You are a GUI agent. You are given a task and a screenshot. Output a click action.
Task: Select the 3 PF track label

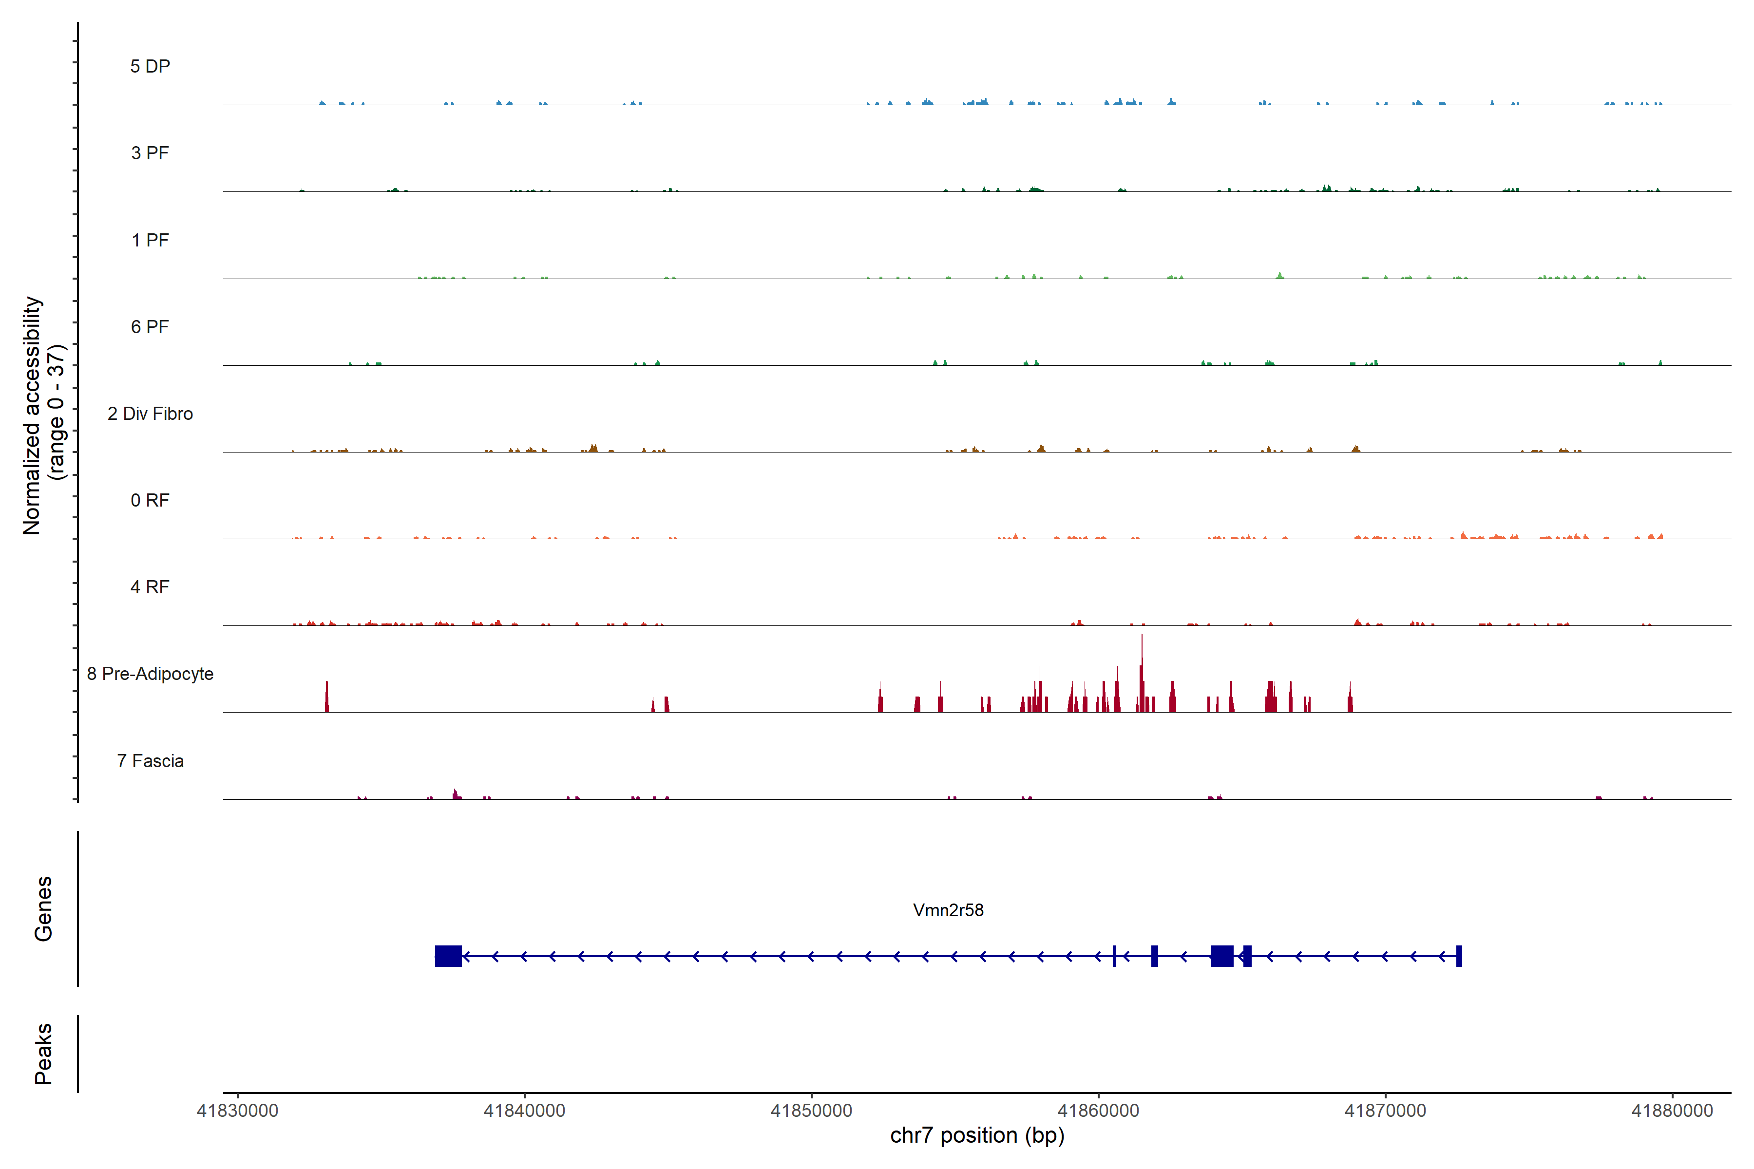[x=150, y=153]
